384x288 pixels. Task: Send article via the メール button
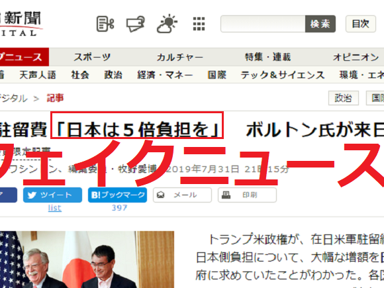click(x=182, y=195)
